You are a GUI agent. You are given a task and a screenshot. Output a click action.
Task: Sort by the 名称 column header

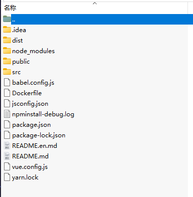coord(10,8)
